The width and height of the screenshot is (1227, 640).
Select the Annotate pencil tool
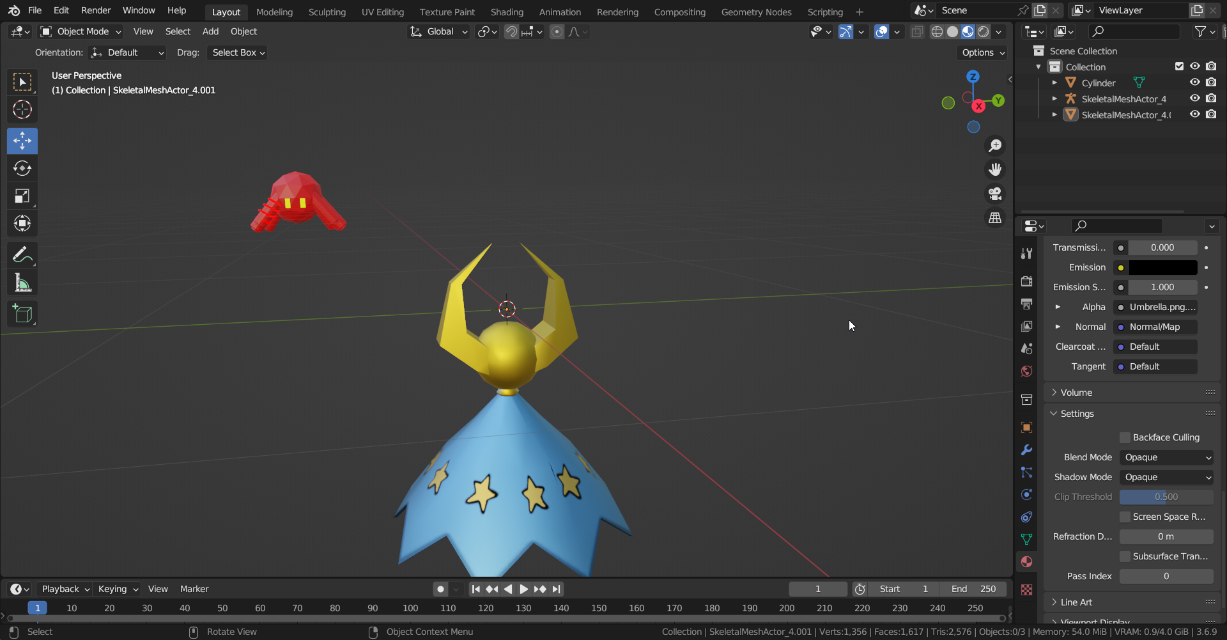[x=22, y=254]
